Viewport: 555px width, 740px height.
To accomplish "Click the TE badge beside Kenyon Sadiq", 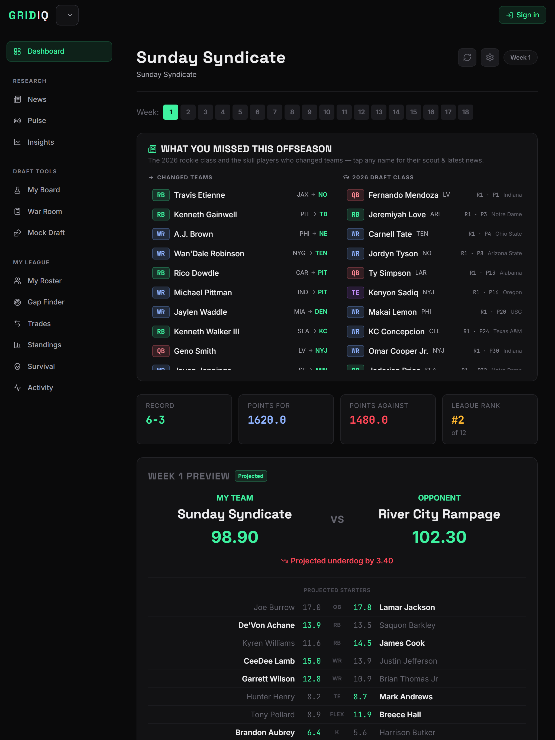I will pyautogui.click(x=355, y=292).
